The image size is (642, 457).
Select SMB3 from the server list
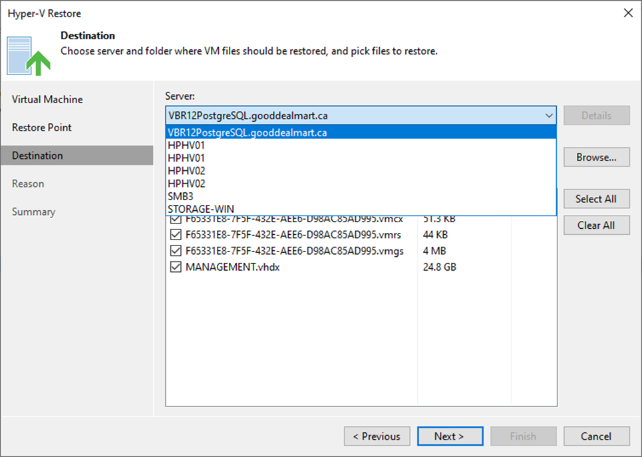point(361,196)
